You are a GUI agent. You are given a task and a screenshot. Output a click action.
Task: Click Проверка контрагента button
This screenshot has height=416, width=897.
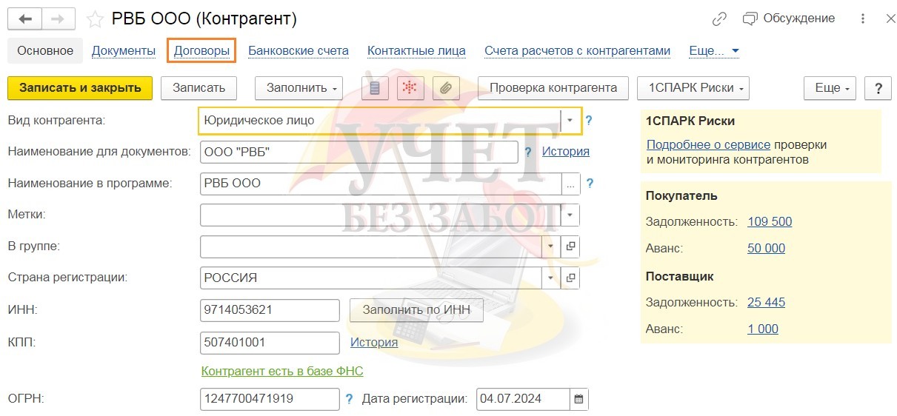[553, 88]
